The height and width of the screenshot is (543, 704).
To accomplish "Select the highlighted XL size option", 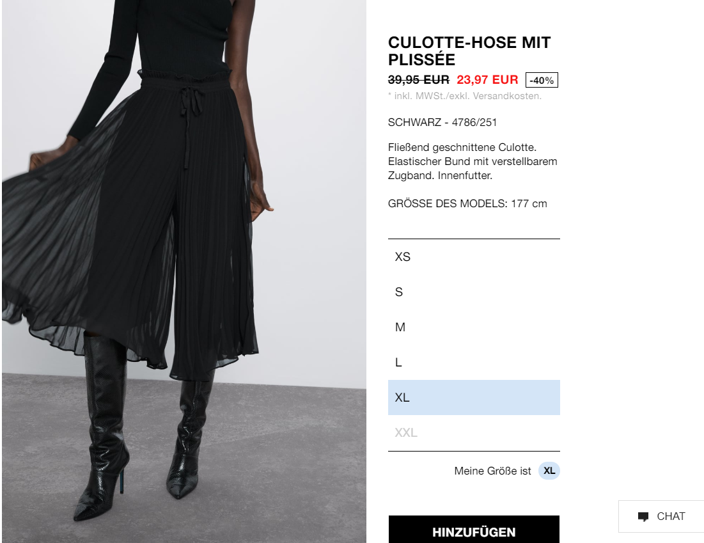I will pyautogui.click(x=474, y=397).
